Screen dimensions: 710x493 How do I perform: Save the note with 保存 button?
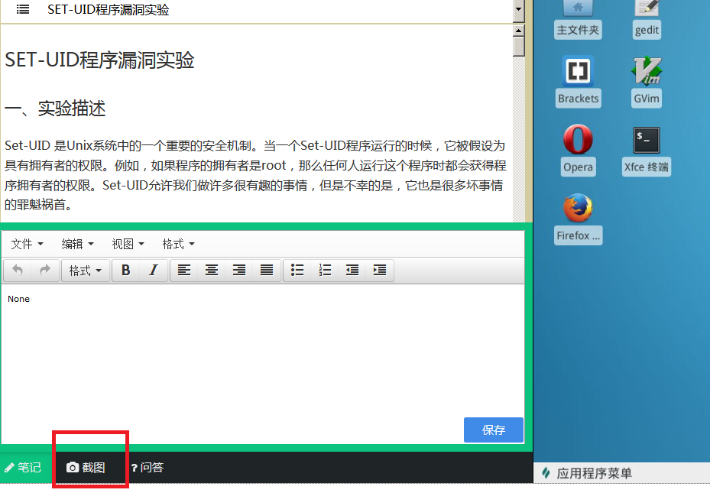tap(494, 430)
